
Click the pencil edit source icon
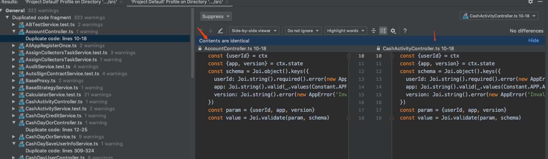click(x=220, y=31)
